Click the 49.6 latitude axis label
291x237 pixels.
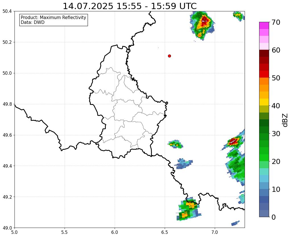pos(7,135)
